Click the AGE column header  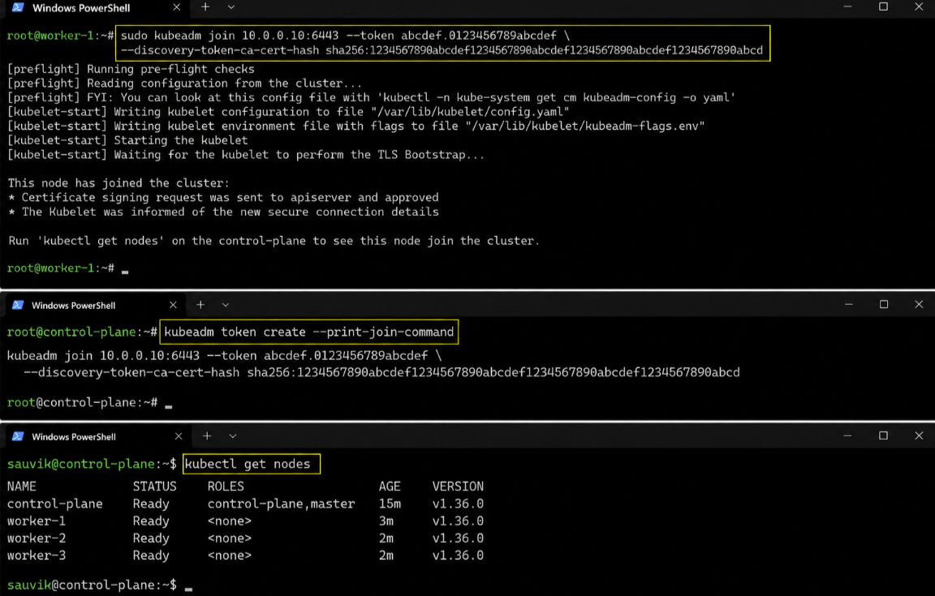pyautogui.click(x=390, y=487)
